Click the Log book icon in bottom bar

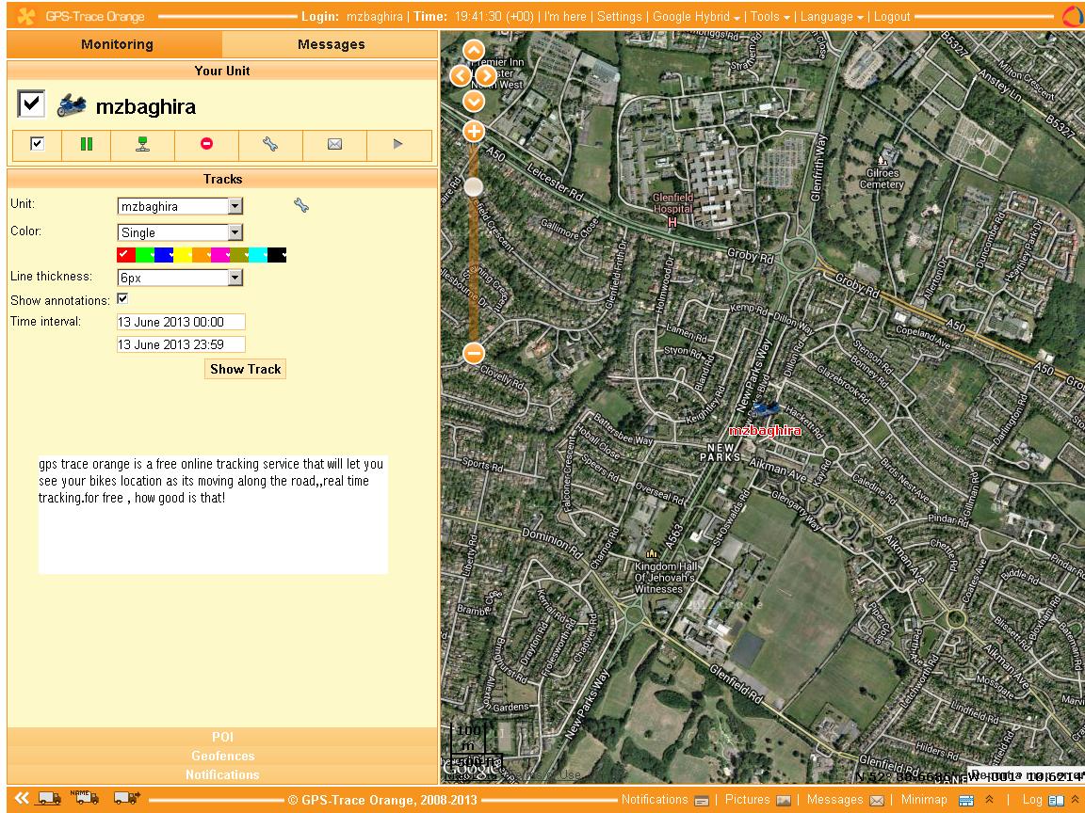point(1056,801)
